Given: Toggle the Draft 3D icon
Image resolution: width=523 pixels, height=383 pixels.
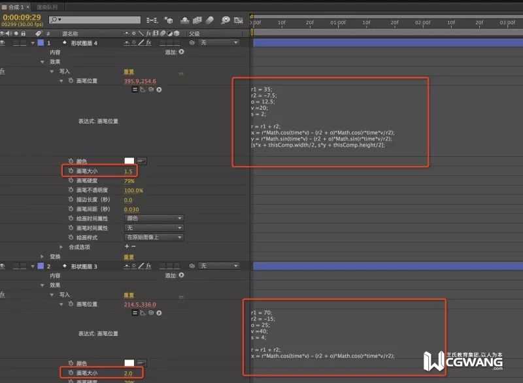Looking at the screenshot, I should click(169, 20).
